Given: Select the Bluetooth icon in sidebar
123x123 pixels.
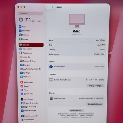Looking at the screenshot, I should 20,31.
